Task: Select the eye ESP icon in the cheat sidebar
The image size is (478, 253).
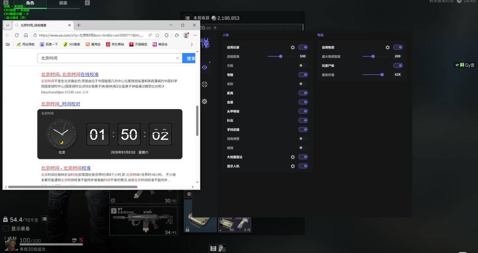Action: [x=204, y=67]
